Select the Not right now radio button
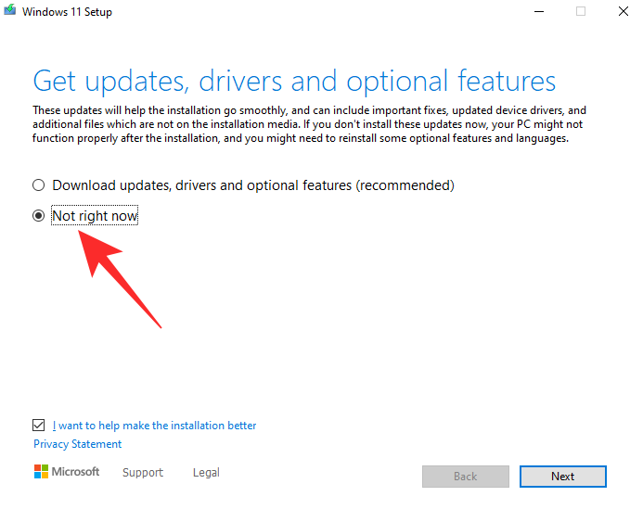The image size is (643, 509). tap(39, 216)
